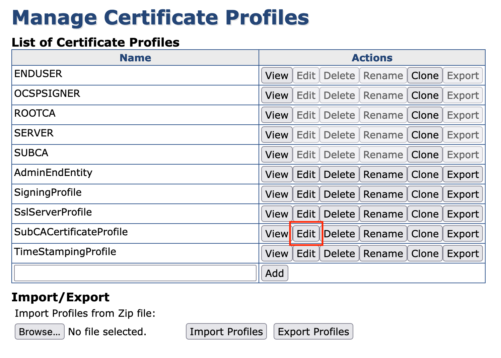Edit the AdminEndEntity profile
The height and width of the screenshot is (358, 501).
[x=306, y=174]
